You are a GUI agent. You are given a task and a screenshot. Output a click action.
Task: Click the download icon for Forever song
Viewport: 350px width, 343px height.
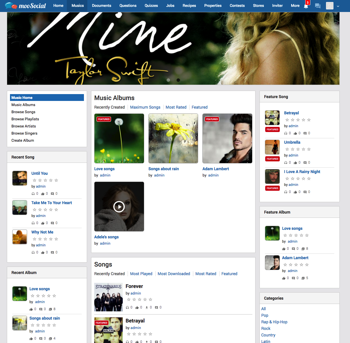coord(147,308)
